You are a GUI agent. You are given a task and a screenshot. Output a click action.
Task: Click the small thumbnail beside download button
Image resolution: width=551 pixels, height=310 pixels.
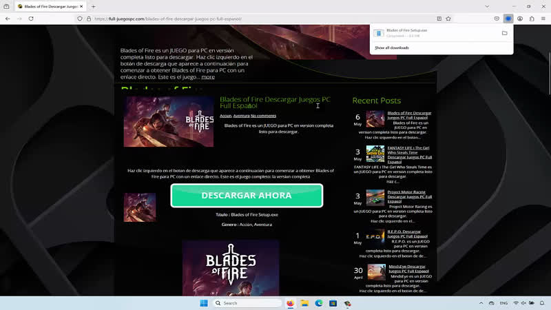(140, 207)
